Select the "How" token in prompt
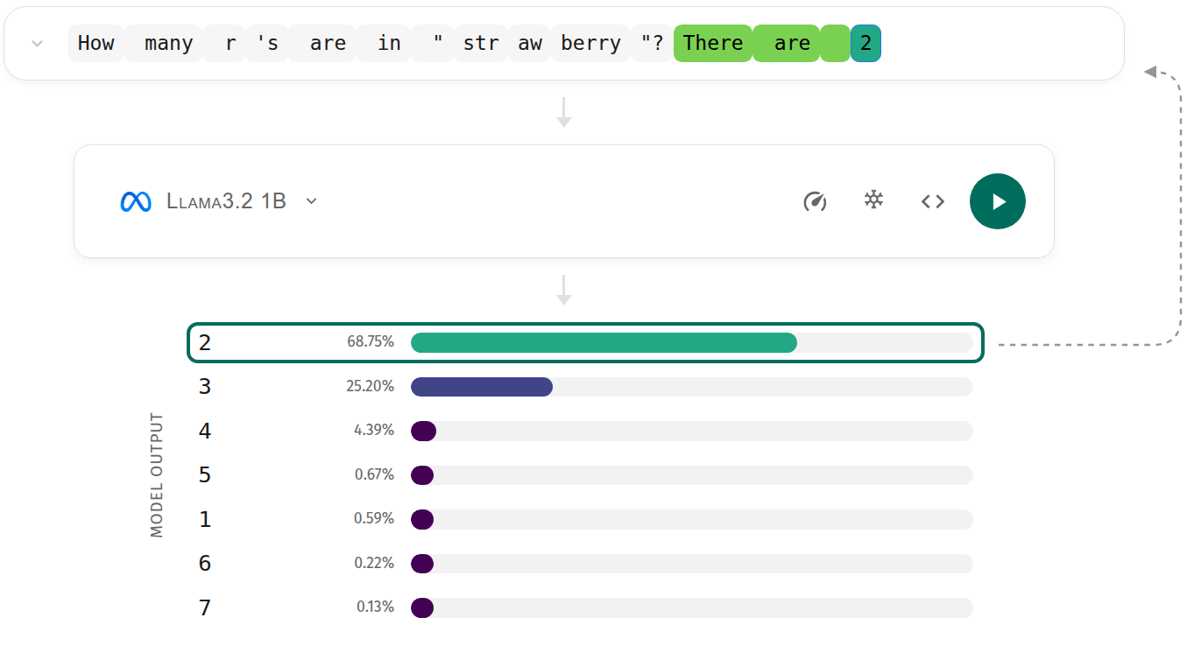This screenshot has width=1187, height=660. [x=95, y=44]
